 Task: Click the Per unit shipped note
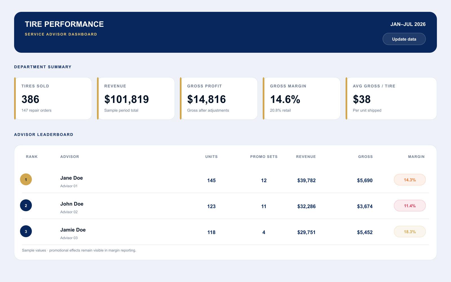pyautogui.click(x=367, y=110)
